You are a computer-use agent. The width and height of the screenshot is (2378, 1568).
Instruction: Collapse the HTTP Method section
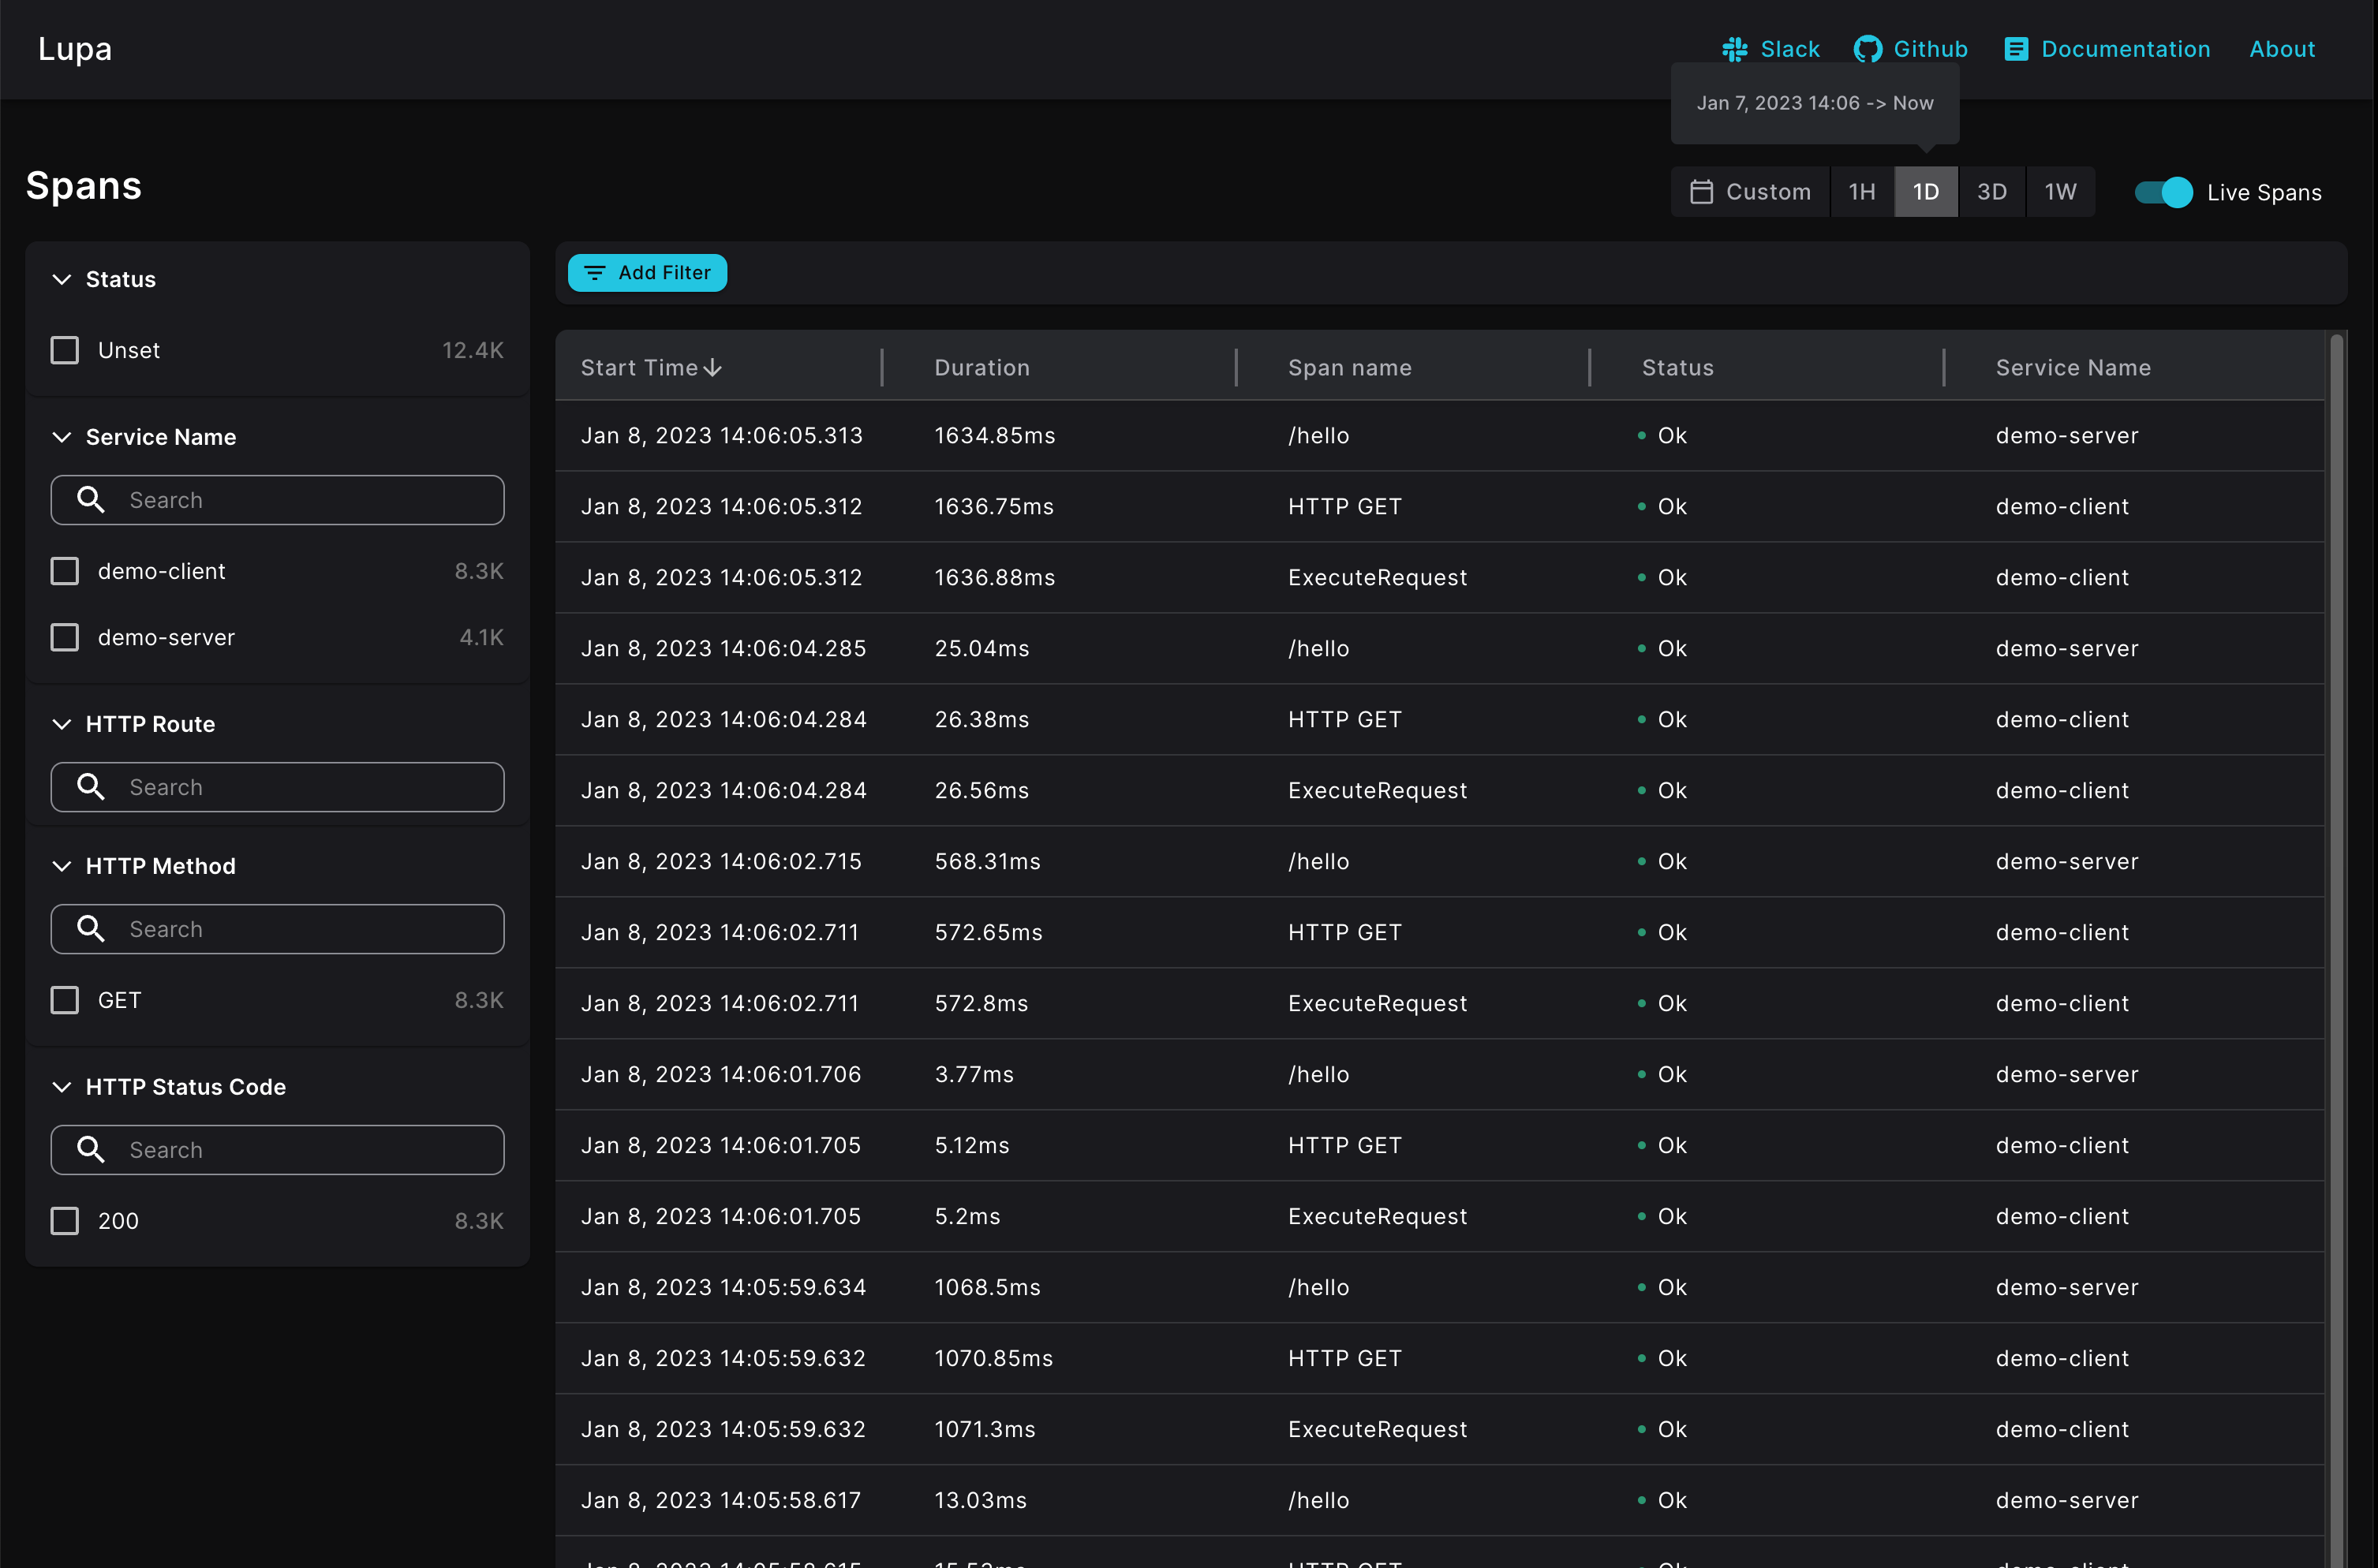(x=62, y=866)
